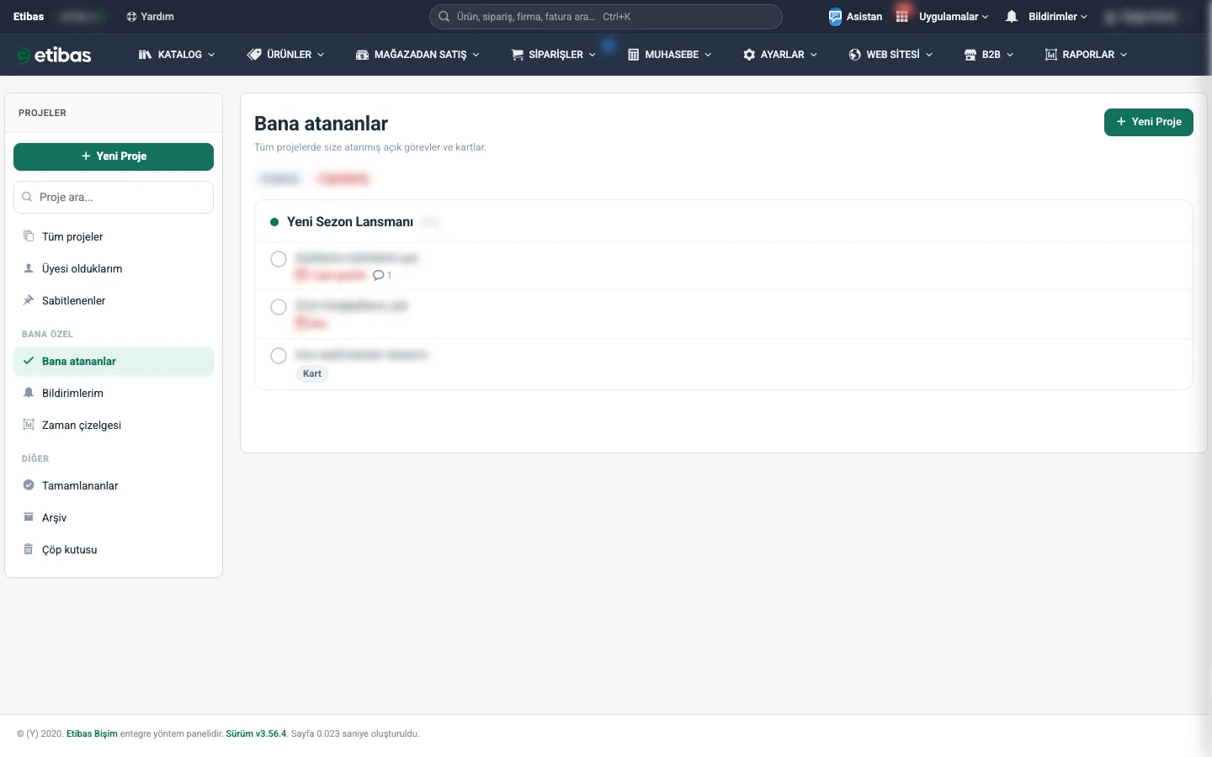Click the Çöp kutusu trash icon

pyautogui.click(x=29, y=549)
